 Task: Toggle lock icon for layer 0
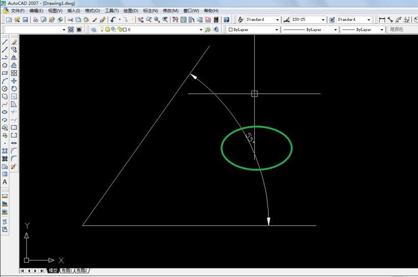pos(119,30)
